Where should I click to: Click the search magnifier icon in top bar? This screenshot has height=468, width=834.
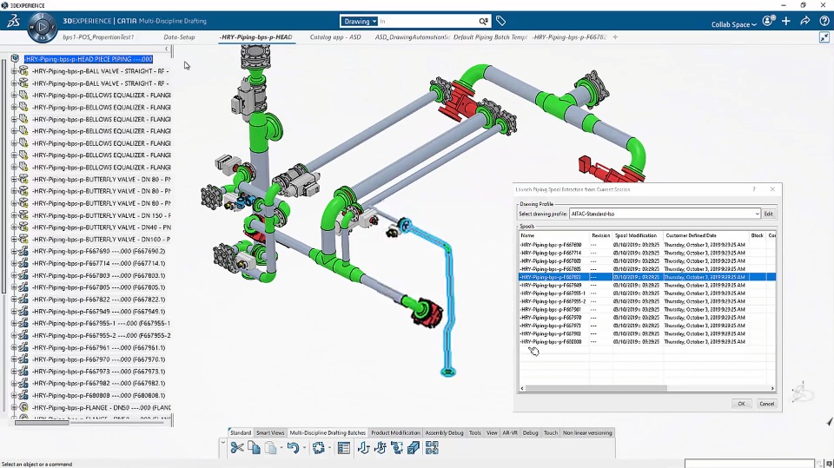[x=483, y=21]
